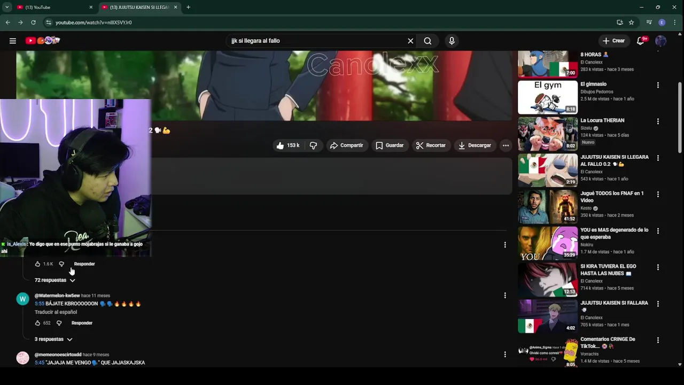Download video with Descargar

(475, 145)
